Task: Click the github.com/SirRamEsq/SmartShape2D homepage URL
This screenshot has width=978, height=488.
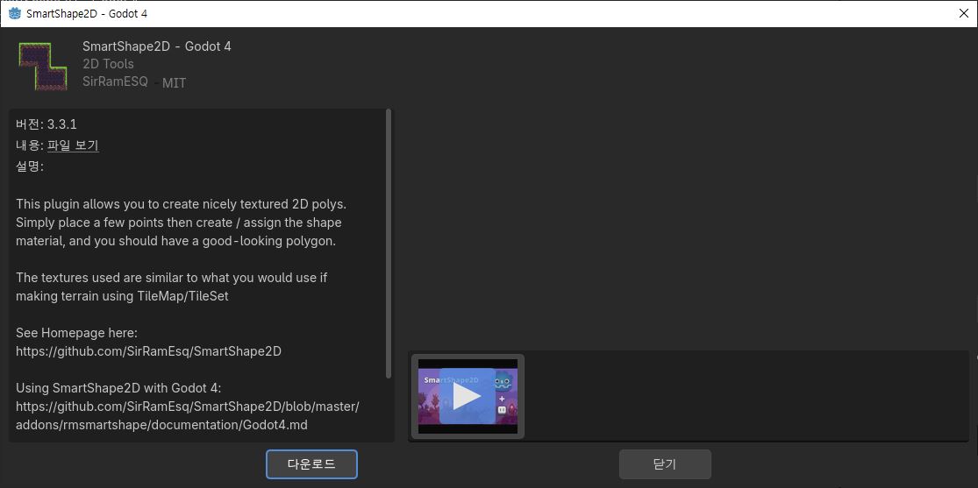Action: [x=148, y=350]
